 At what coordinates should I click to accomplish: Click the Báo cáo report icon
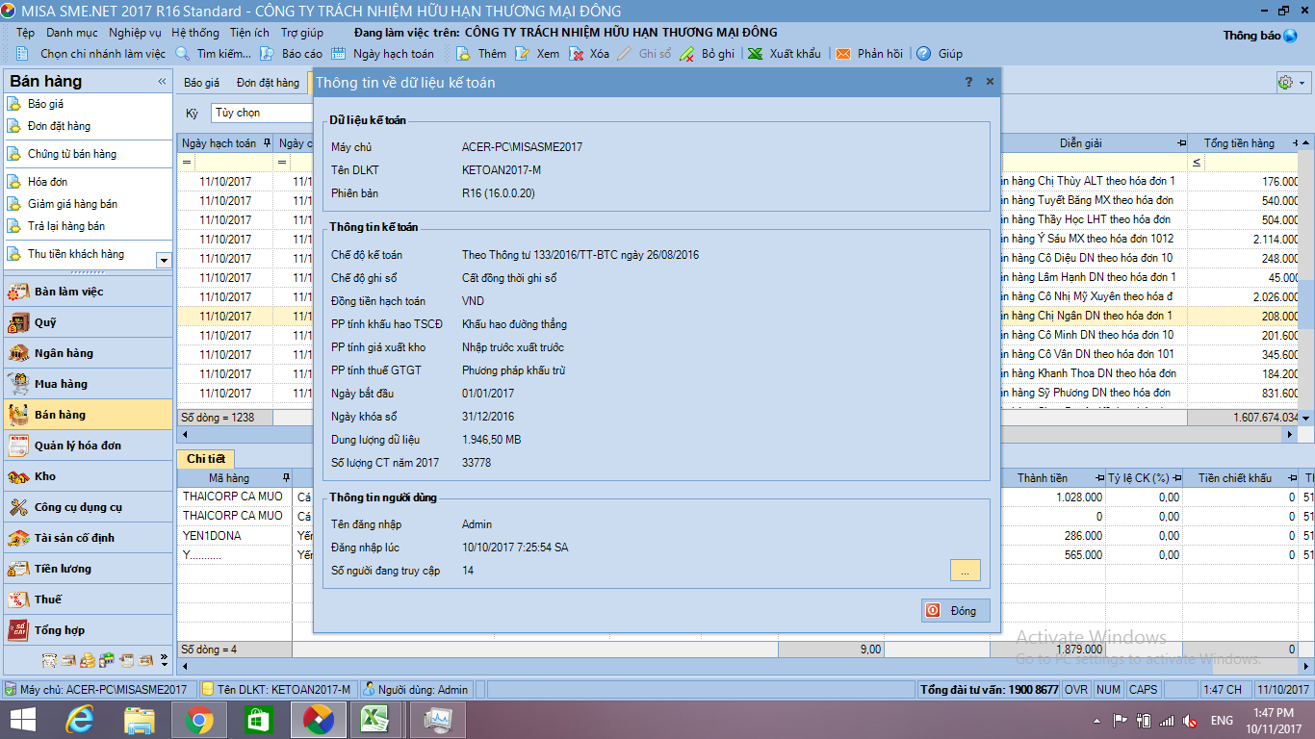point(267,54)
